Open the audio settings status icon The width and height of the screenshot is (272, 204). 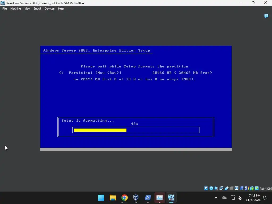[216, 188]
